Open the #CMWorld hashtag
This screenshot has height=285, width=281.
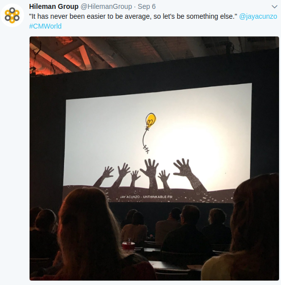click(x=45, y=26)
